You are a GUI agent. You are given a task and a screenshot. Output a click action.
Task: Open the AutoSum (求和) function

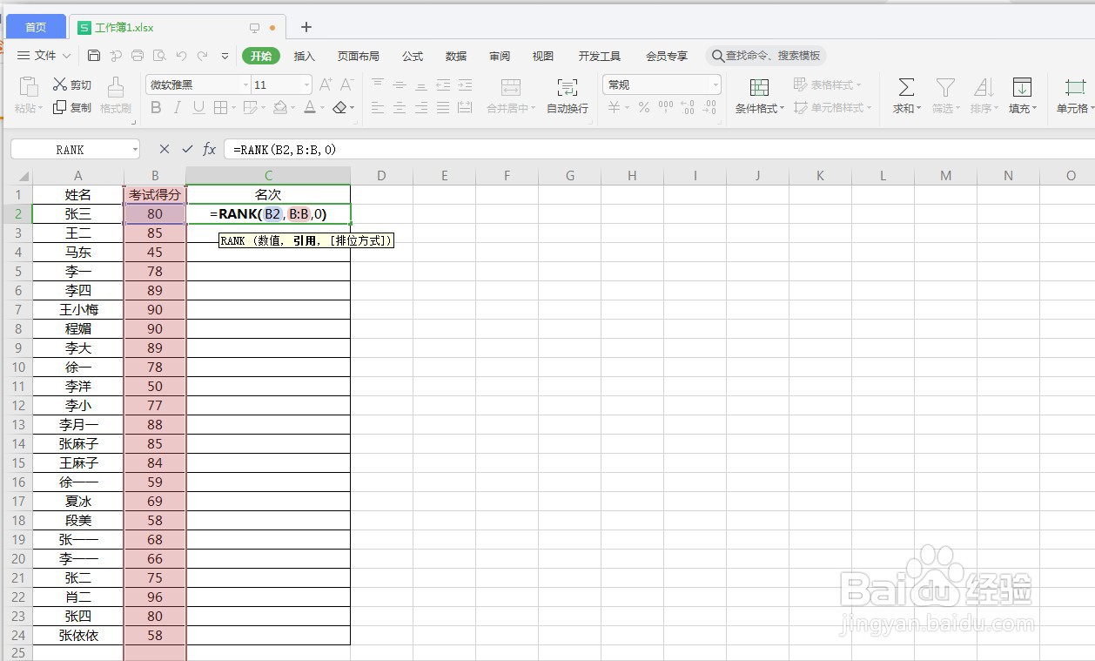(905, 96)
